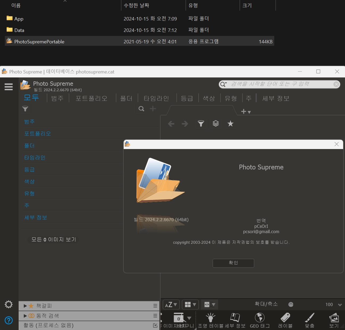Switch to the 색상 tab

click(209, 98)
